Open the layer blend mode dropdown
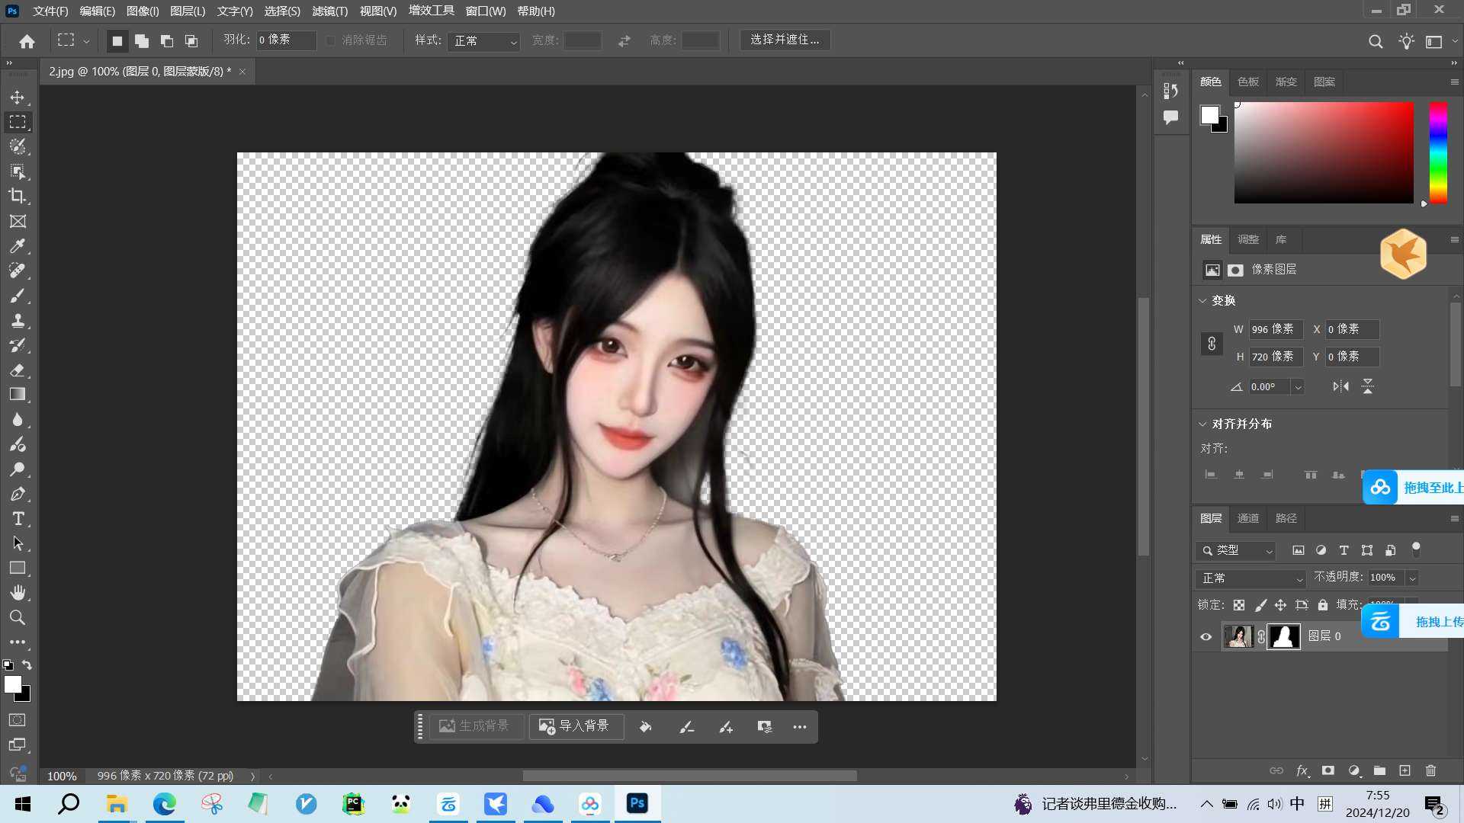This screenshot has height=823, width=1464. pyautogui.click(x=1251, y=578)
